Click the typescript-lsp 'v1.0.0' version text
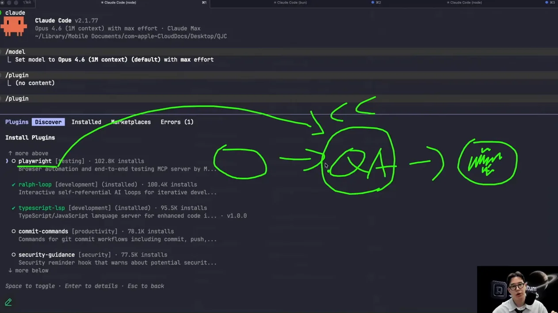Screen dimensions: 558x313 [237, 216]
